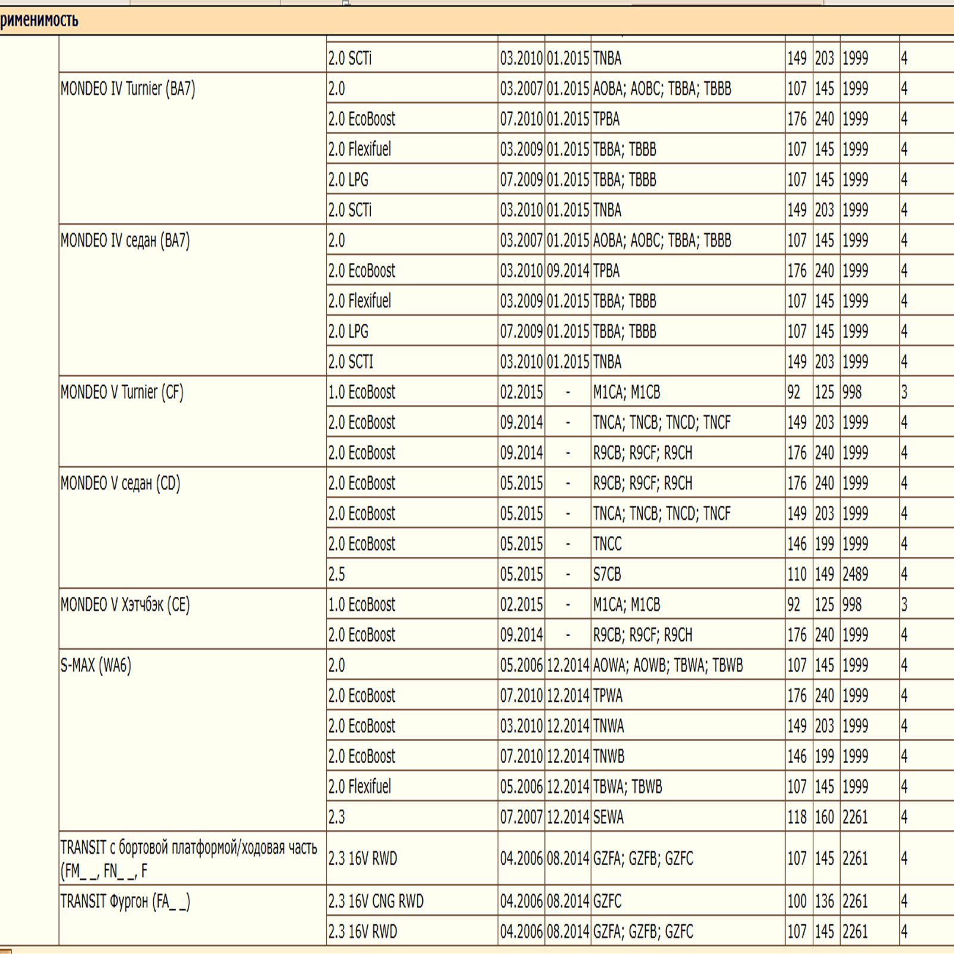Click the TNWA engine code cell
Viewport: 954px width, 954px height.
pos(608,726)
